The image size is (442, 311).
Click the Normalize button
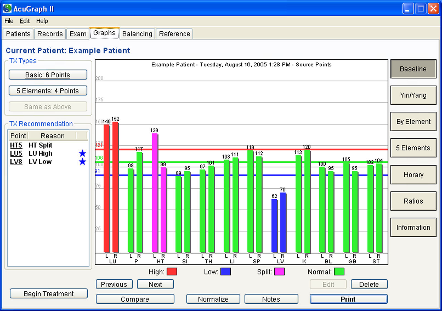[213, 299]
